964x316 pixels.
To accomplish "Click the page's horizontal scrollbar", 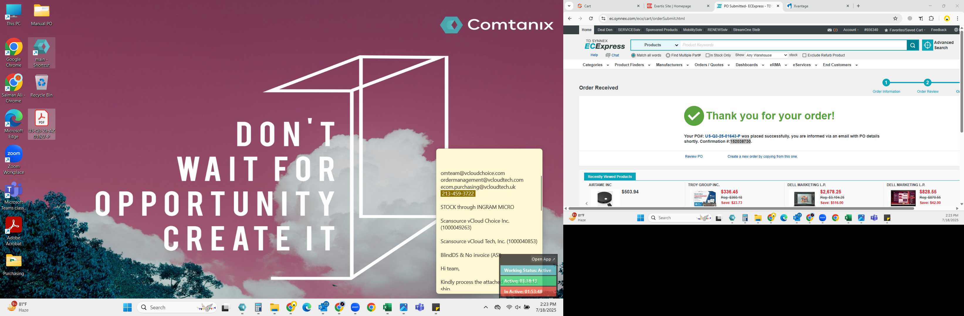I will [x=741, y=208].
